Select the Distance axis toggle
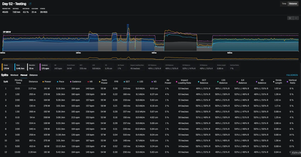The height and width of the screenshot is (157, 301). pos(292,4)
